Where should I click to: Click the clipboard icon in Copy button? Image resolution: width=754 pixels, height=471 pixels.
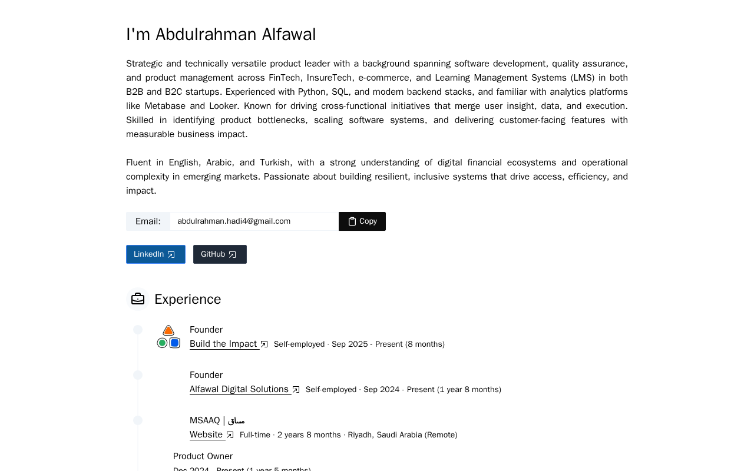point(352,221)
